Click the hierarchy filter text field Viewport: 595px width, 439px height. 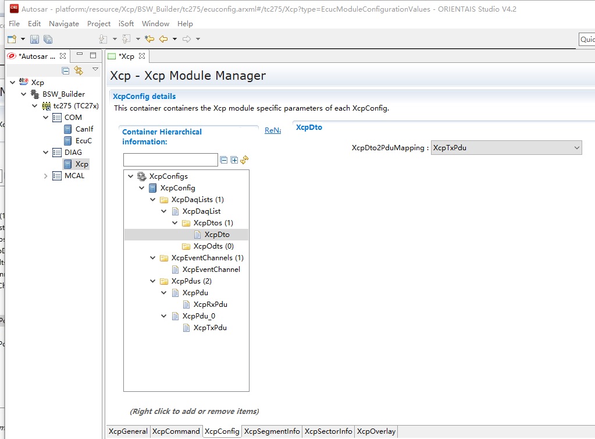(x=170, y=160)
